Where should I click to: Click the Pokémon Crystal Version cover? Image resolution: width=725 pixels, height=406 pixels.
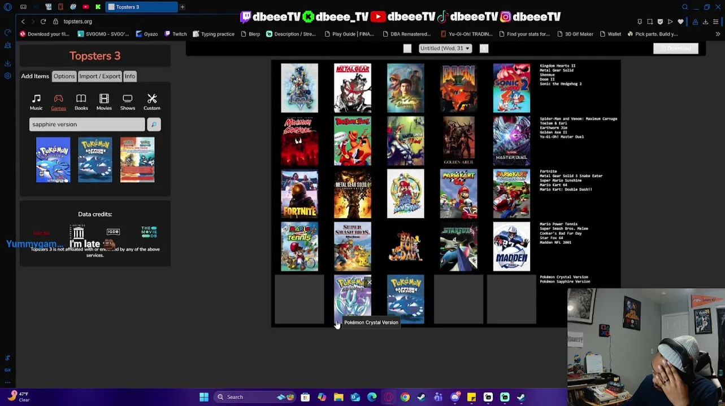coord(353,299)
